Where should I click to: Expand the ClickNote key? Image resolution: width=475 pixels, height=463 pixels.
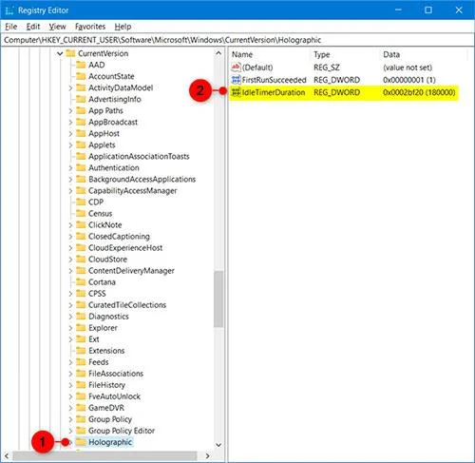click(x=70, y=225)
